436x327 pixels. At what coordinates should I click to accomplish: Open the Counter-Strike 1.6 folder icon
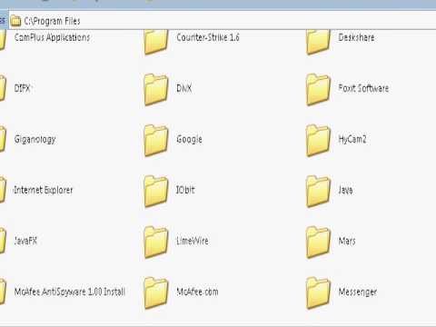pos(156,42)
